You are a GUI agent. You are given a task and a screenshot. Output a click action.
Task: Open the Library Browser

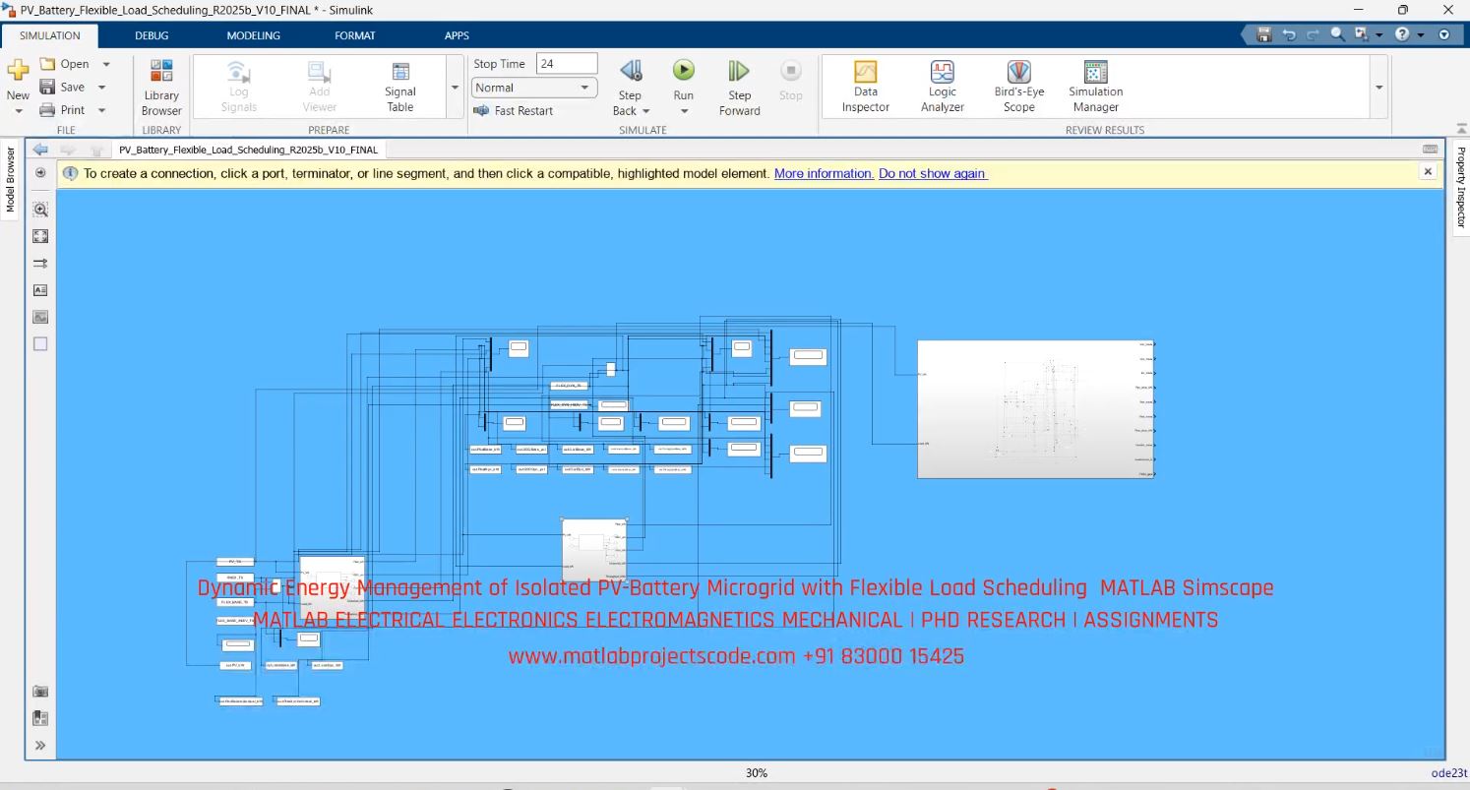[161, 88]
